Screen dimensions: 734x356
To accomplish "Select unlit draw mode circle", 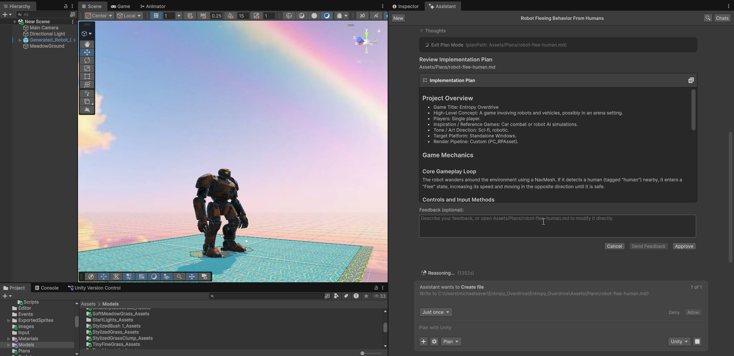I will click(x=314, y=16).
